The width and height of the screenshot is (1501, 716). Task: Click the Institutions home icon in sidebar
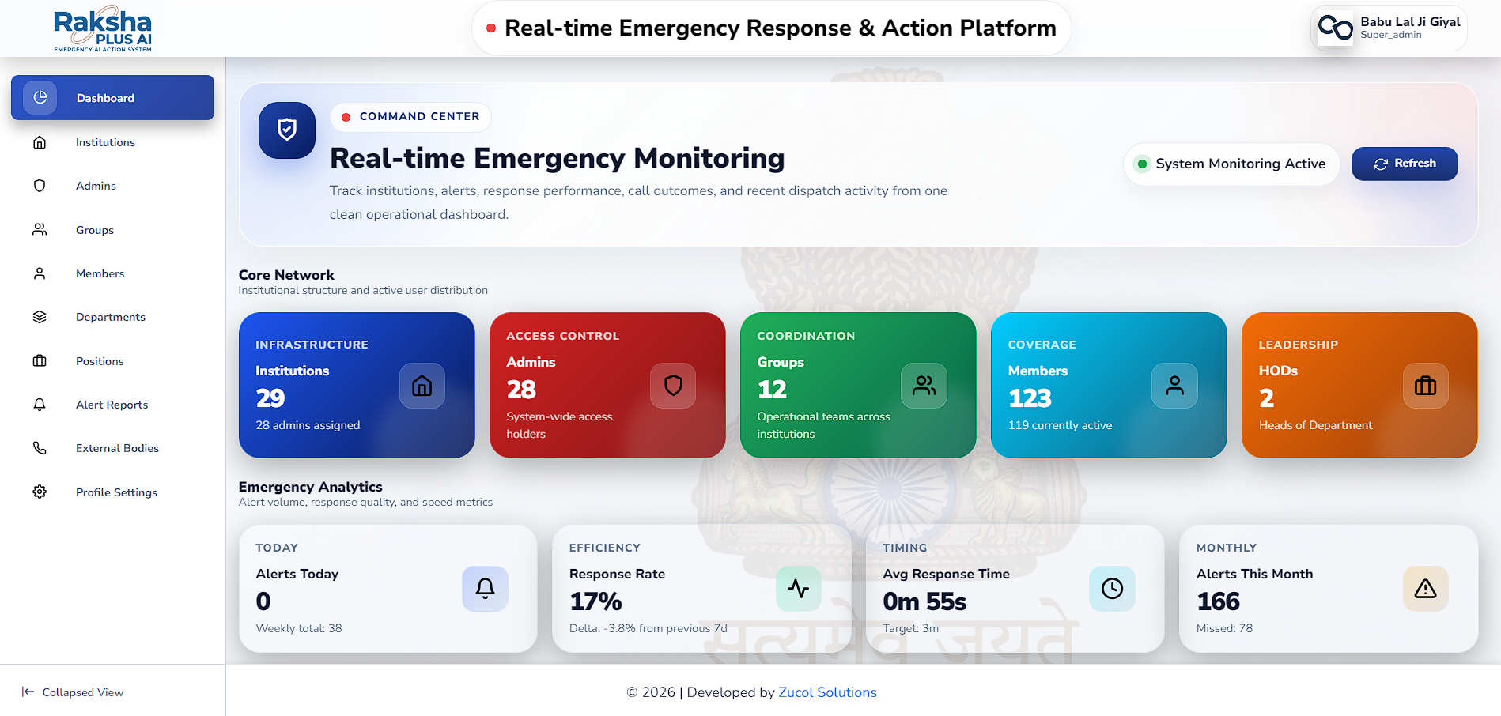coord(40,142)
